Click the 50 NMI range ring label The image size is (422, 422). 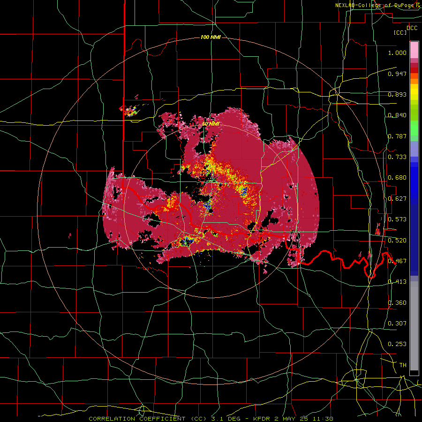click(x=211, y=124)
